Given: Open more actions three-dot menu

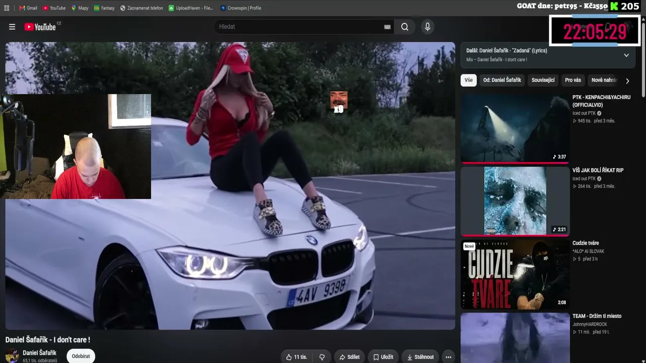Looking at the screenshot, I should coord(448,357).
